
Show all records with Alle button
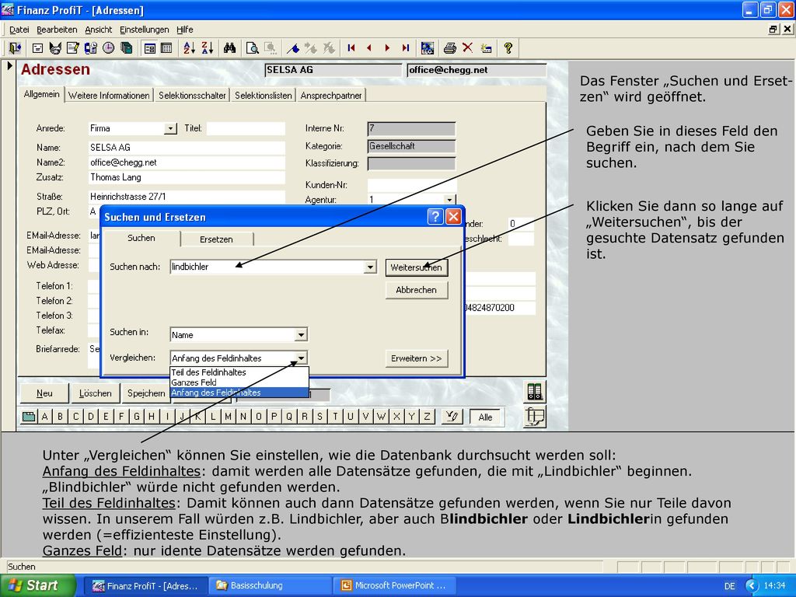pos(485,417)
